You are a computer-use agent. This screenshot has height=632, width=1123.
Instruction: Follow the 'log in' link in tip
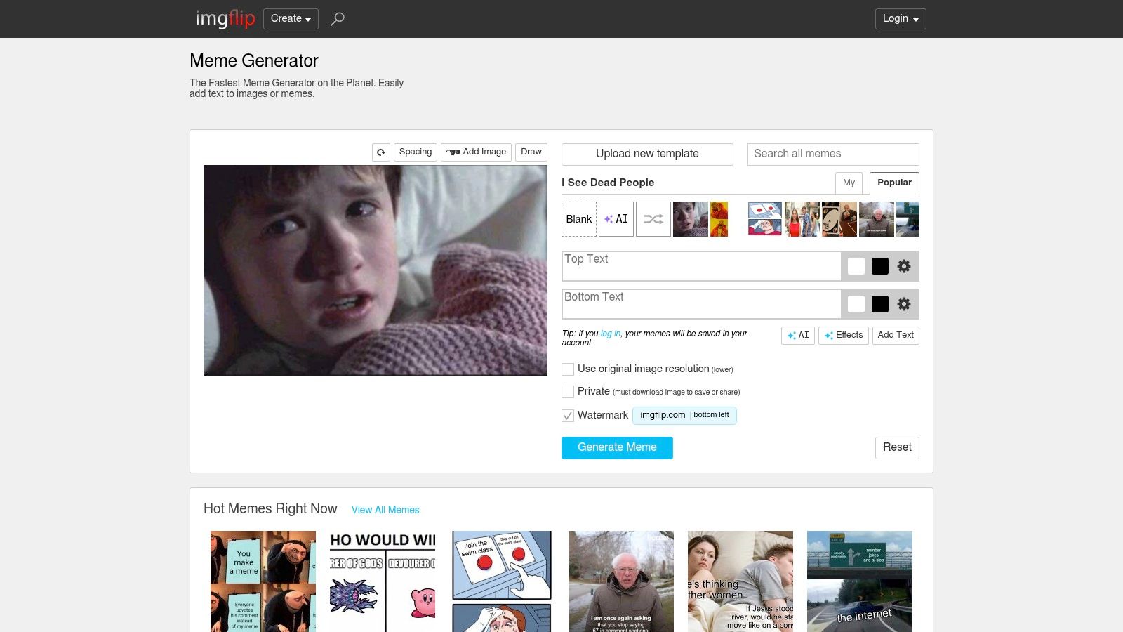[611, 334]
